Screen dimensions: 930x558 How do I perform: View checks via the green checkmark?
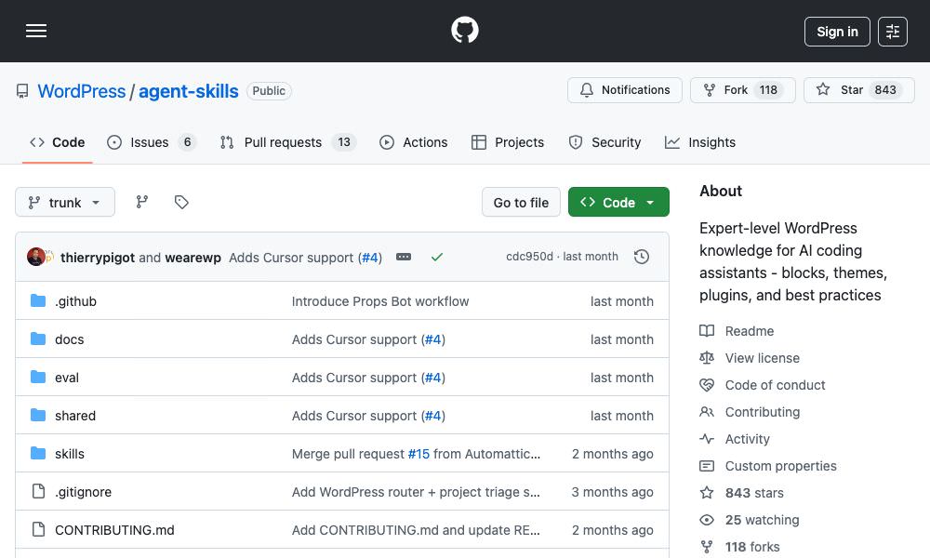437,257
